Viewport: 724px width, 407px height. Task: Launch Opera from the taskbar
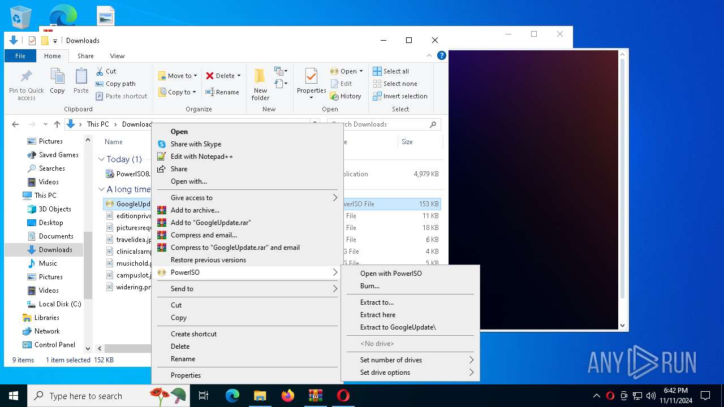click(343, 396)
